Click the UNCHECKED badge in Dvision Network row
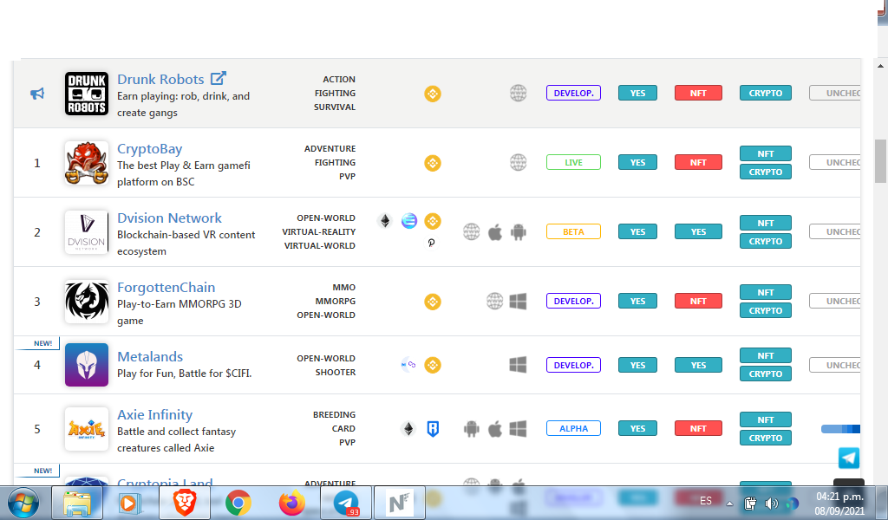 point(835,231)
